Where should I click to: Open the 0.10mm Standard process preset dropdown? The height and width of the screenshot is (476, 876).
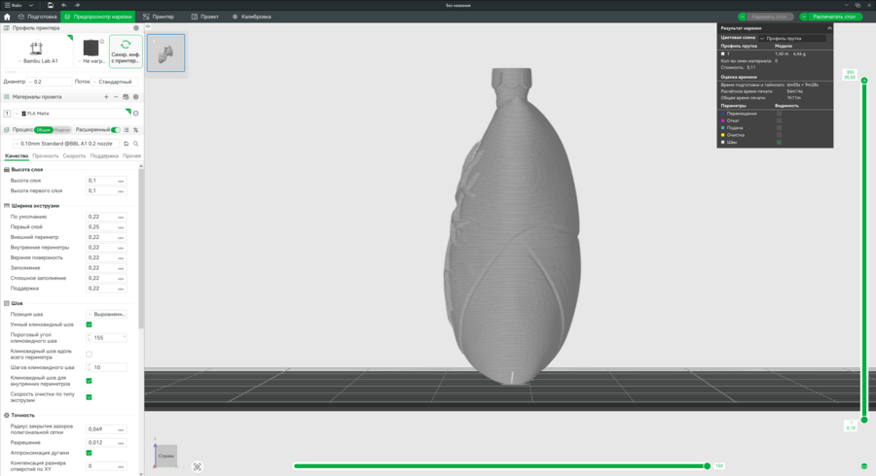click(67, 144)
